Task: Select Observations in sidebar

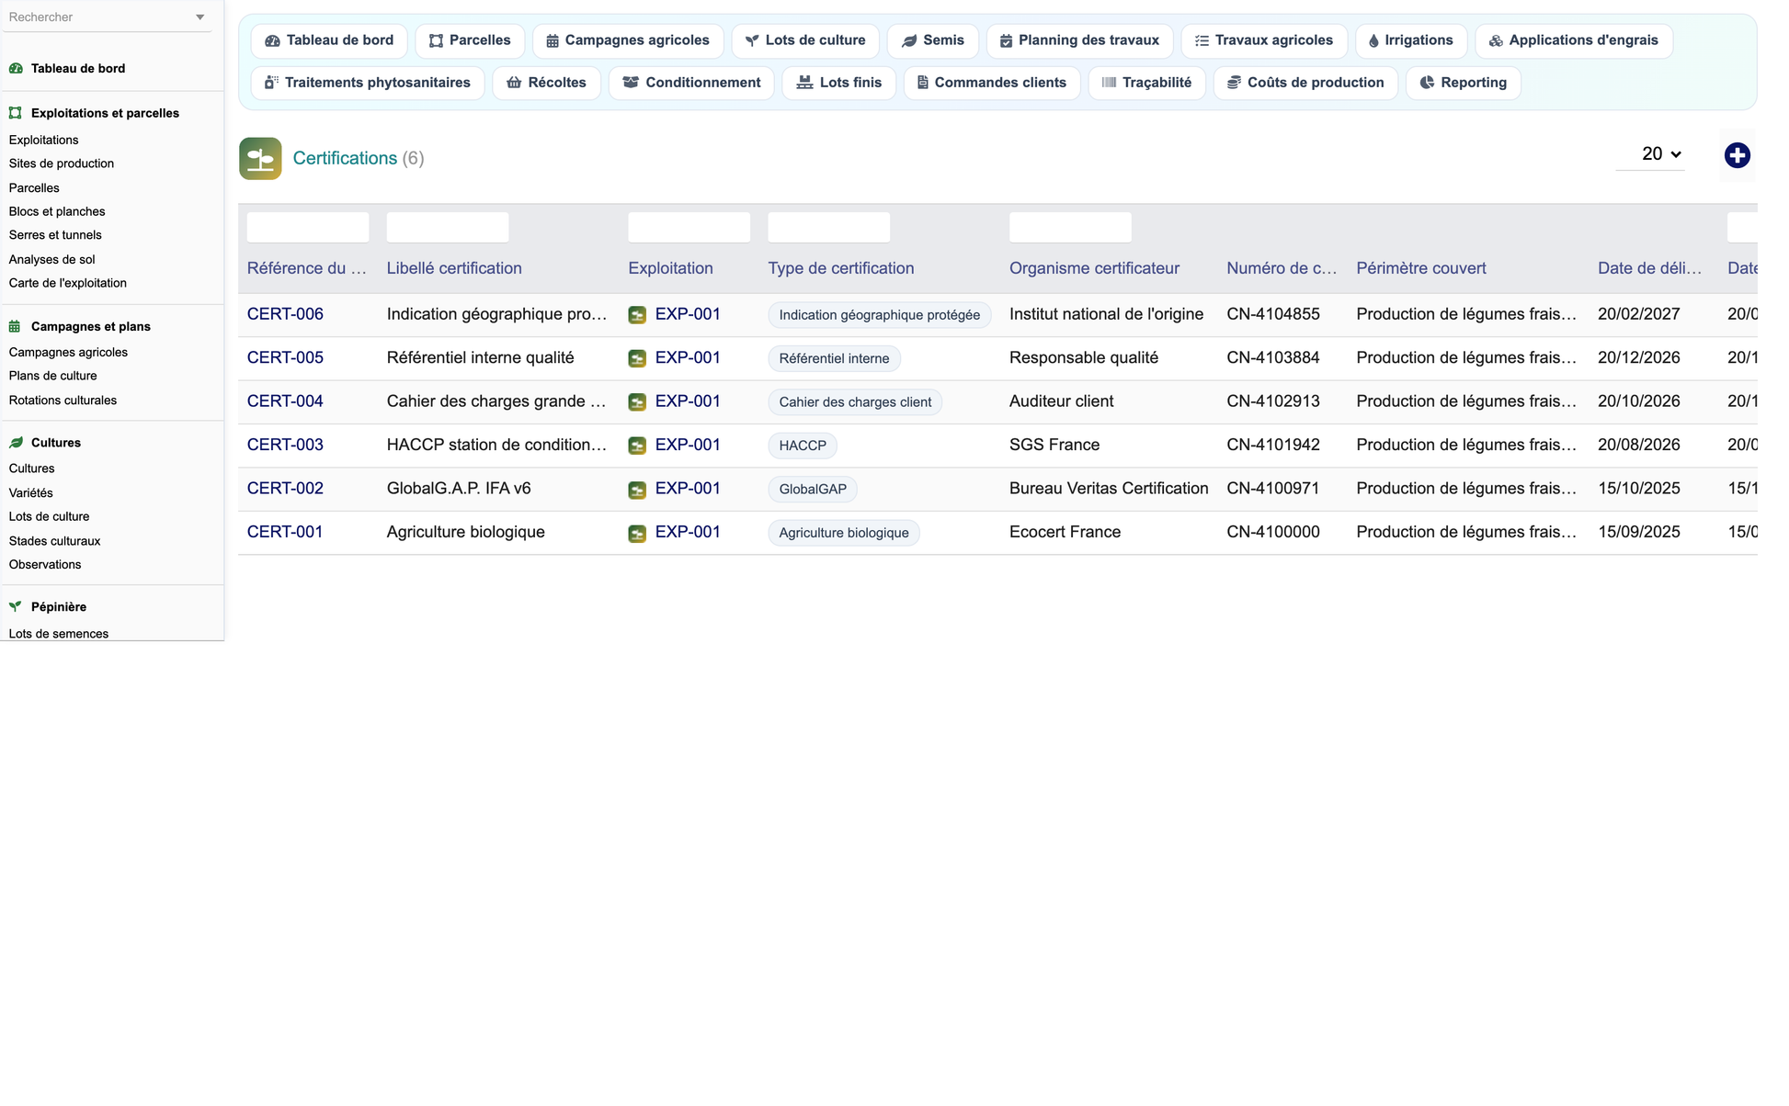Action: 45,565
